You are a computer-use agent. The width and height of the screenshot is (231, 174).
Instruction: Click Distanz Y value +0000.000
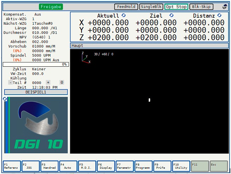click(204, 30)
